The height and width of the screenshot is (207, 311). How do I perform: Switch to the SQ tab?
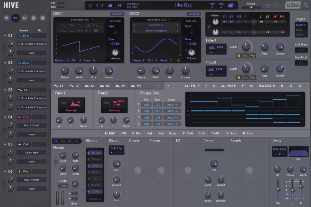pos(63,141)
